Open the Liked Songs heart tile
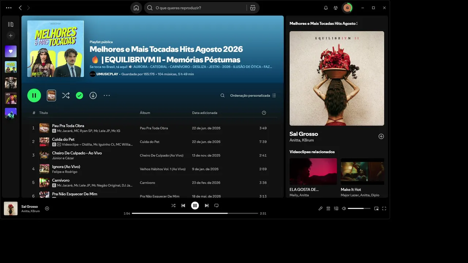This screenshot has height=263, width=468. (x=11, y=52)
